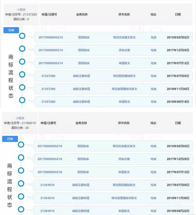Click 商标注册申请 in 2016年09月22日 row
Image resolution: width=196 pixels, height=215 pixels.
(81, 211)
